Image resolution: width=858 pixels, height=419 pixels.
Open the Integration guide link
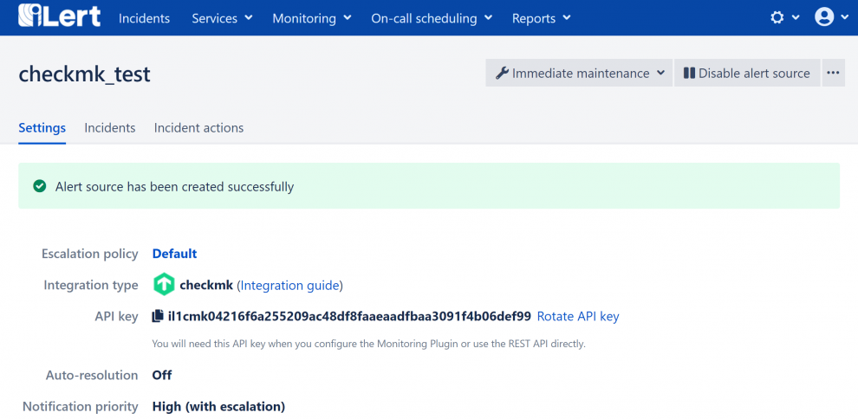(x=289, y=285)
